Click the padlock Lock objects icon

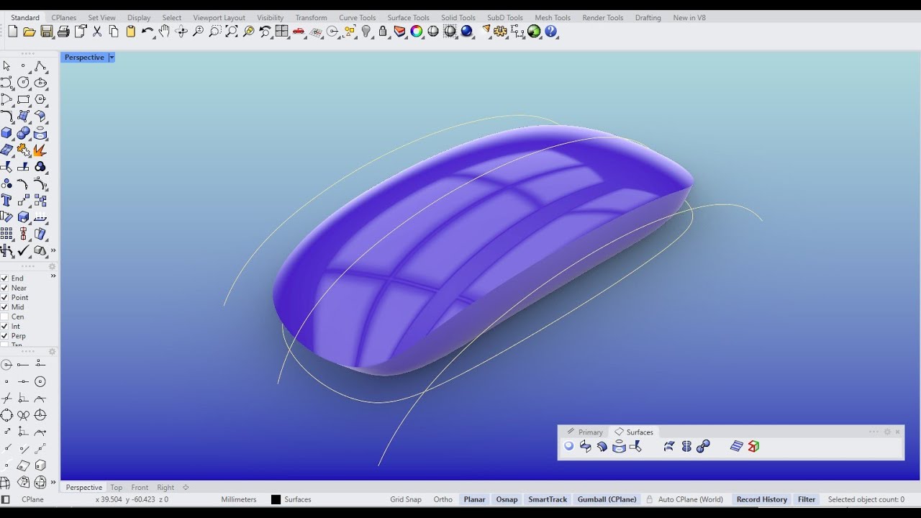(382, 31)
